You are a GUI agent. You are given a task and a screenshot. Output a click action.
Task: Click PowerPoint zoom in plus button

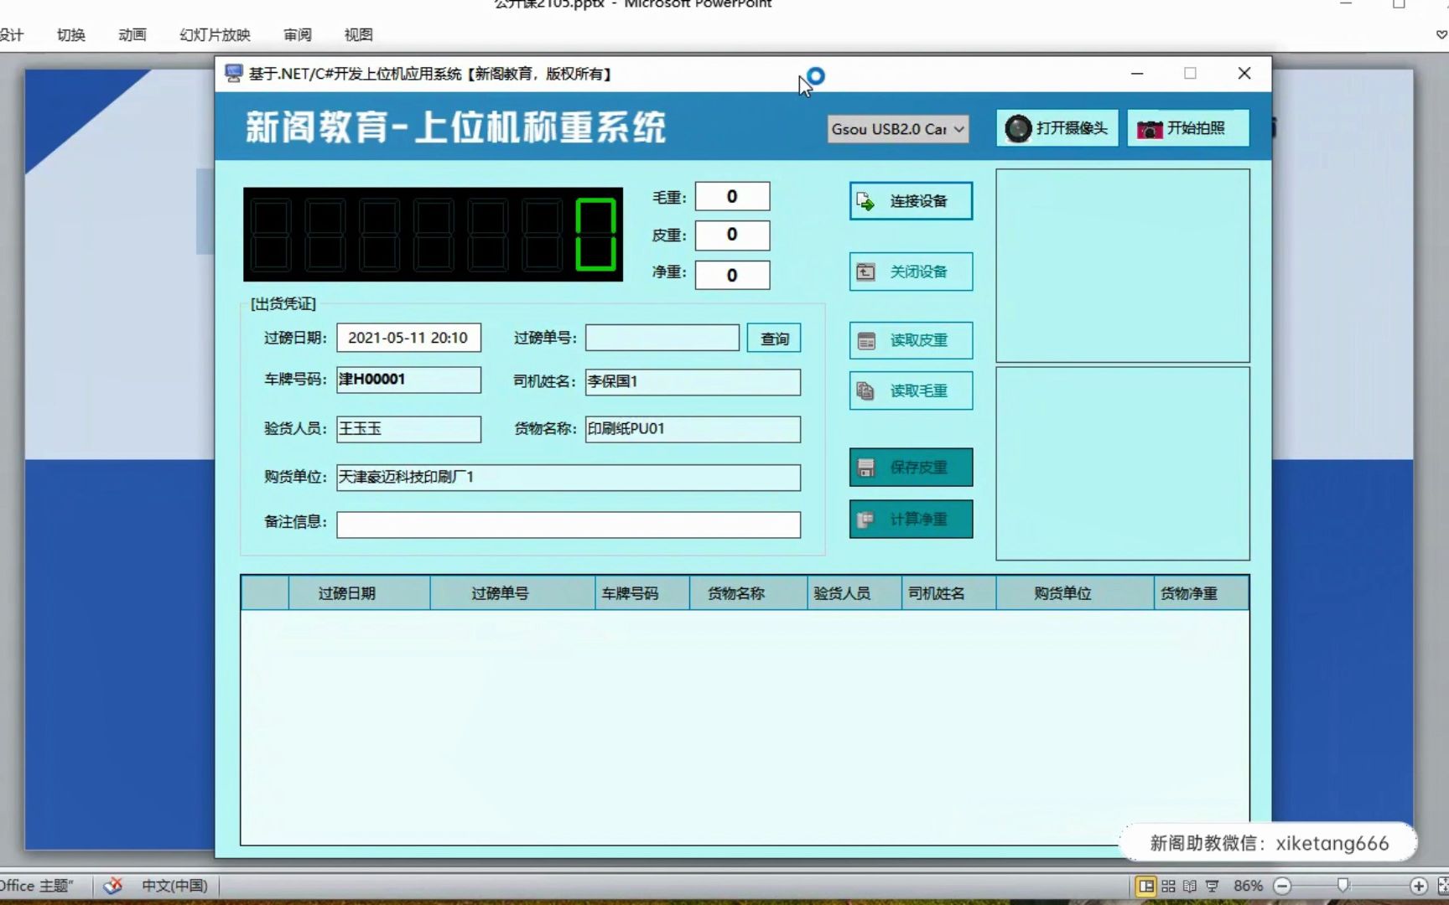tap(1419, 886)
